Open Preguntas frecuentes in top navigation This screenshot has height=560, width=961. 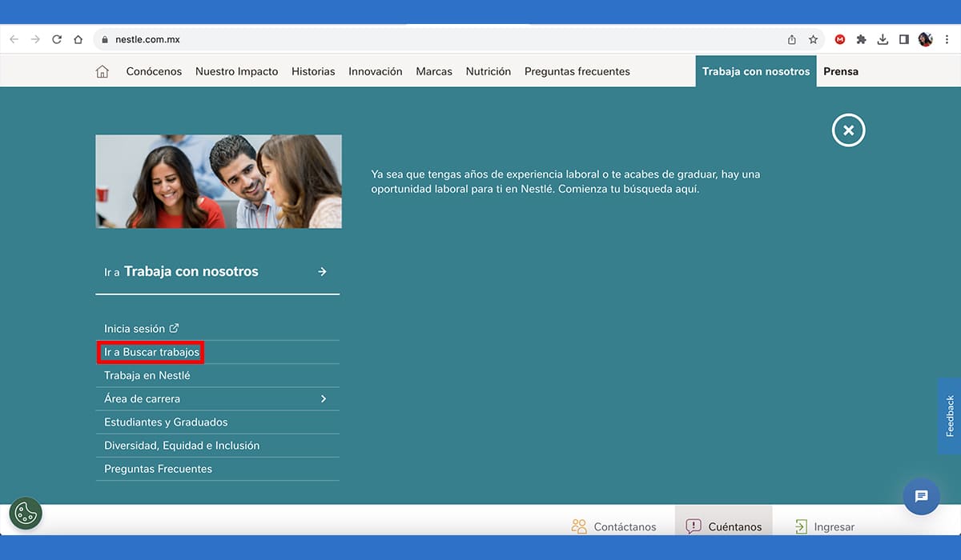(x=577, y=71)
